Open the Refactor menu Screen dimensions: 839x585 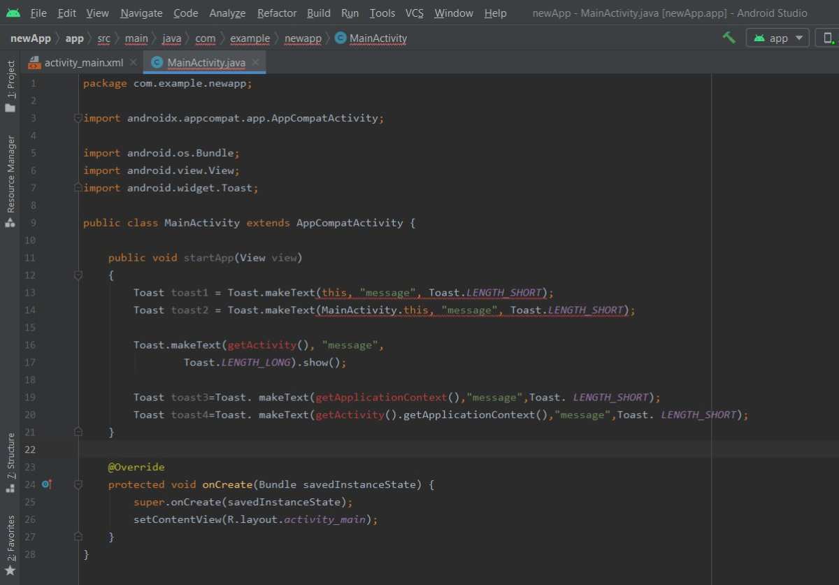(277, 13)
